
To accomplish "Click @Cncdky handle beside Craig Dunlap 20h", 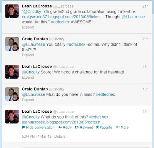I will click(57, 39).
